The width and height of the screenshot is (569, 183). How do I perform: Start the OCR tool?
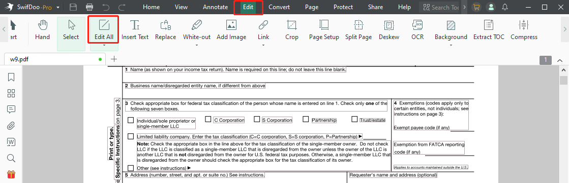tap(417, 30)
